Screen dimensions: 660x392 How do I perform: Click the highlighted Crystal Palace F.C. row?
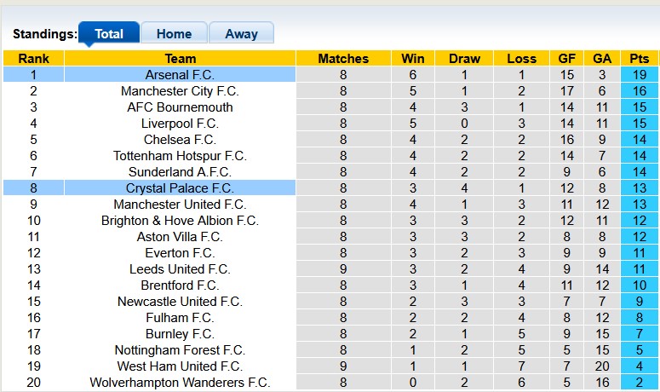180,188
